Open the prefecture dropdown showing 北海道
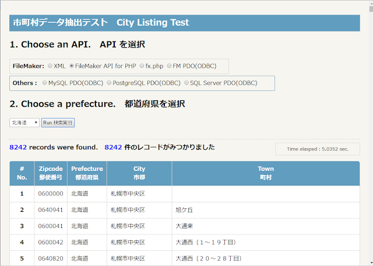The height and width of the screenshot is (266, 373). pos(24,123)
